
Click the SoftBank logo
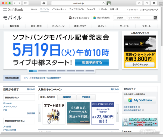tap(13, 10)
